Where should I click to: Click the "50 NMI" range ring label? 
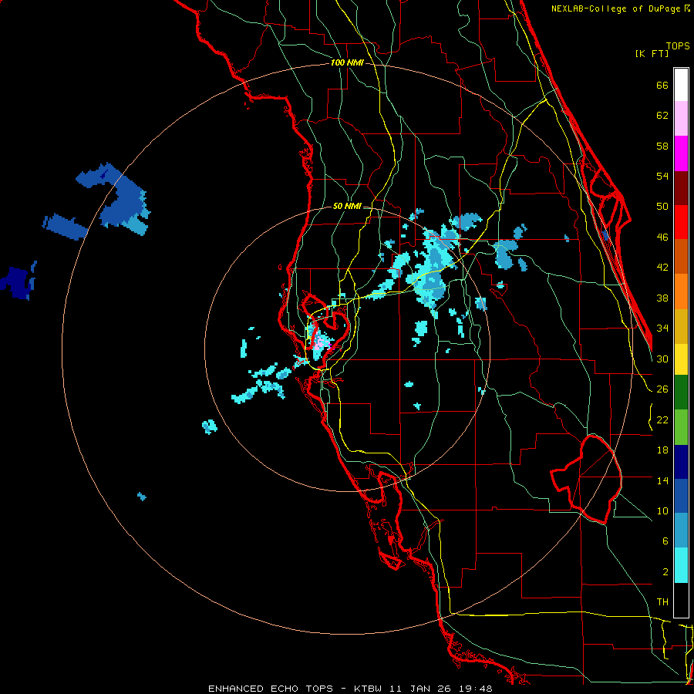[x=347, y=206]
